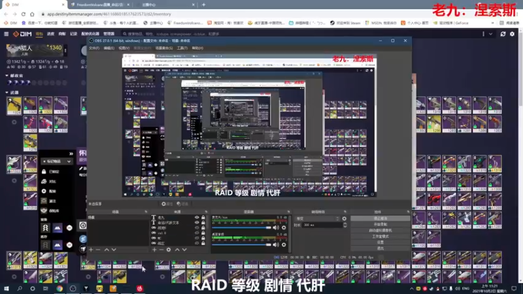Open transition properties gear in OBS

coord(345,219)
